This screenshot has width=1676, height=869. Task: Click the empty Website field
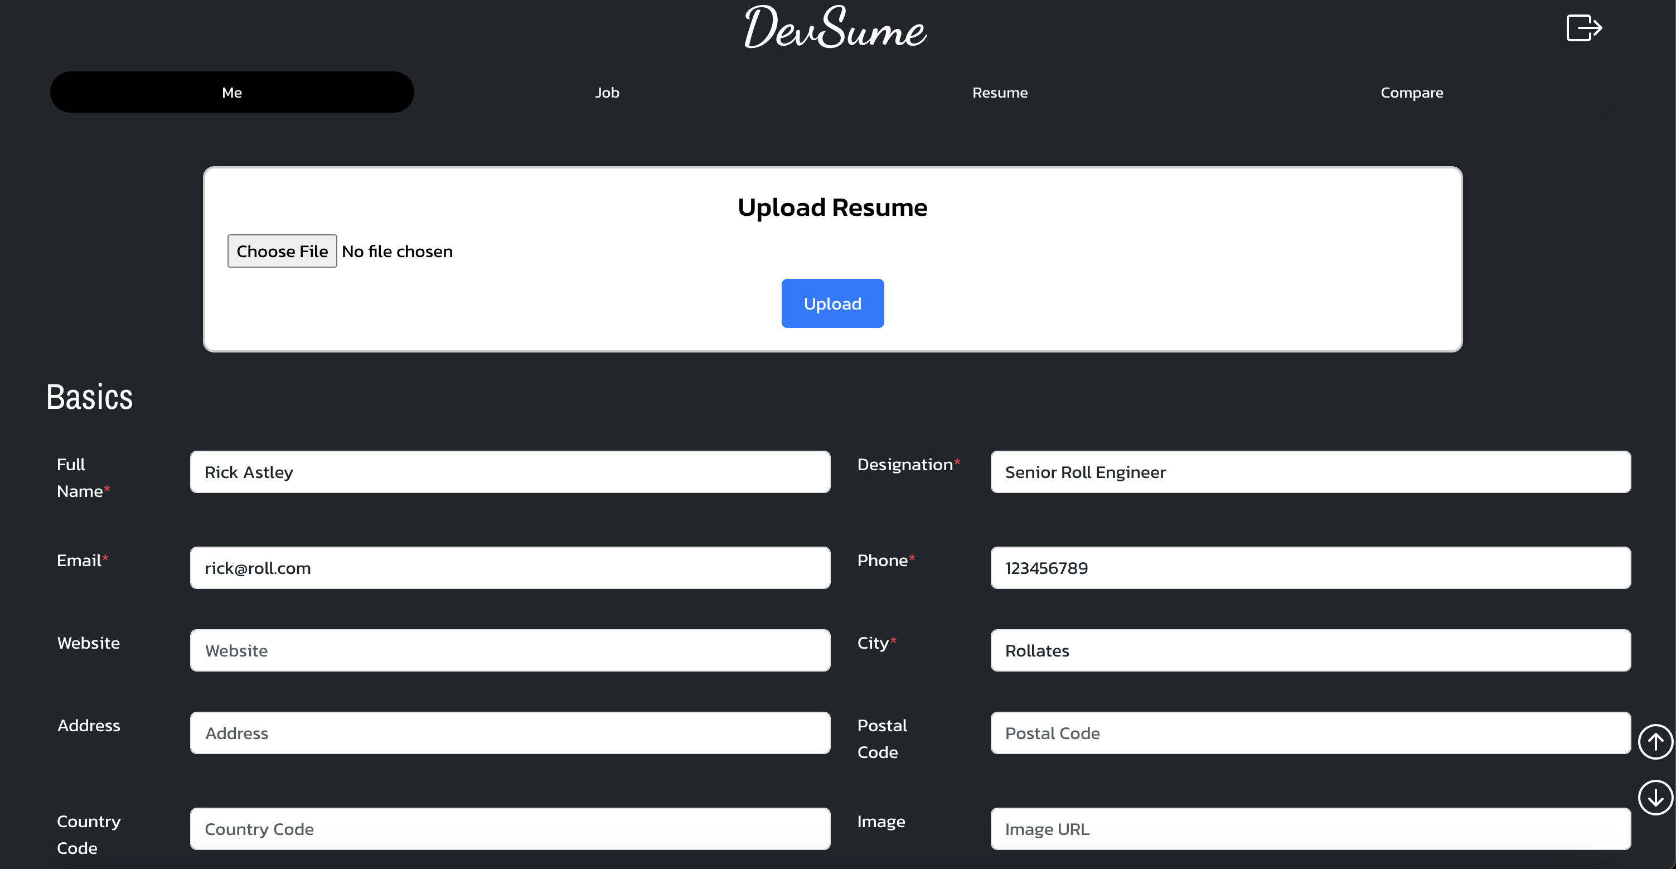[510, 650]
